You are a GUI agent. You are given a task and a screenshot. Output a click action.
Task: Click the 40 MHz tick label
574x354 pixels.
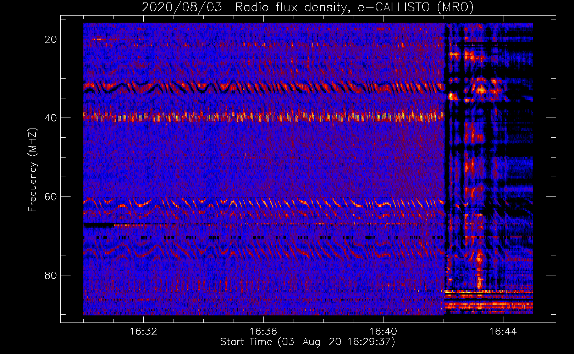coord(51,118)
